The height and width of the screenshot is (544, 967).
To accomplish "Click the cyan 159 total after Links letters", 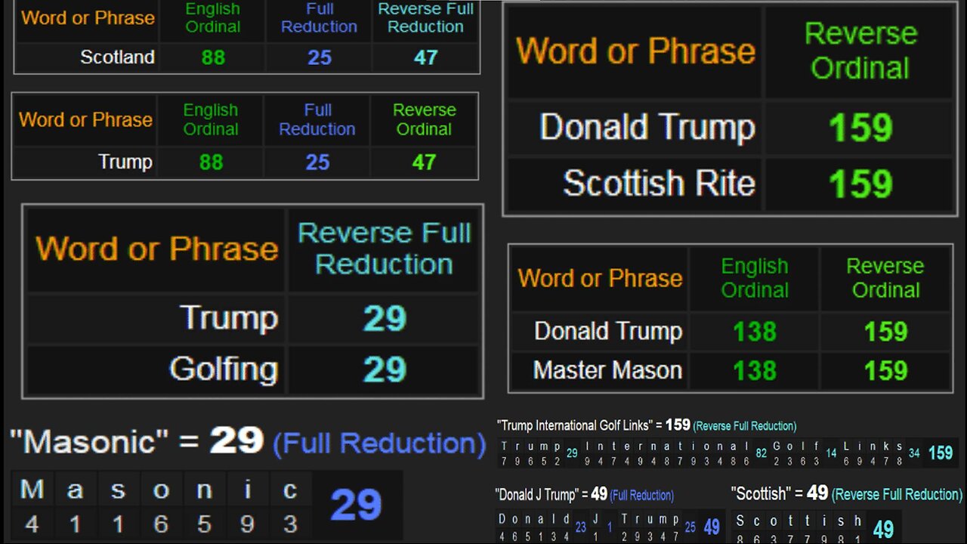I will [x=941, y=453].
